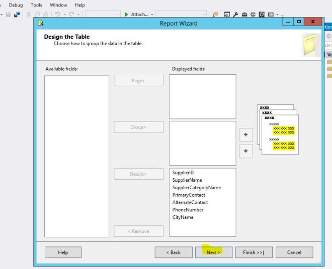Go back with the < Back button

173,252
